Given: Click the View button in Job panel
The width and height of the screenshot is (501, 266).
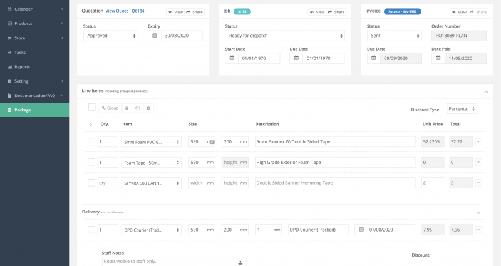Looking at the screenshot, I should click(318, 12).
